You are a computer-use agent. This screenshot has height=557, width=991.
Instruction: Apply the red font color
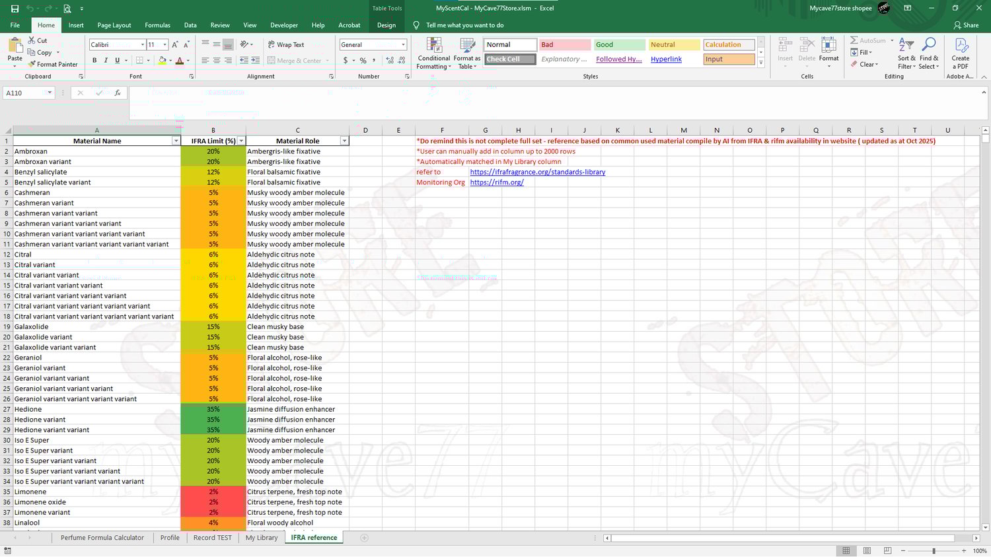[179, 60]
